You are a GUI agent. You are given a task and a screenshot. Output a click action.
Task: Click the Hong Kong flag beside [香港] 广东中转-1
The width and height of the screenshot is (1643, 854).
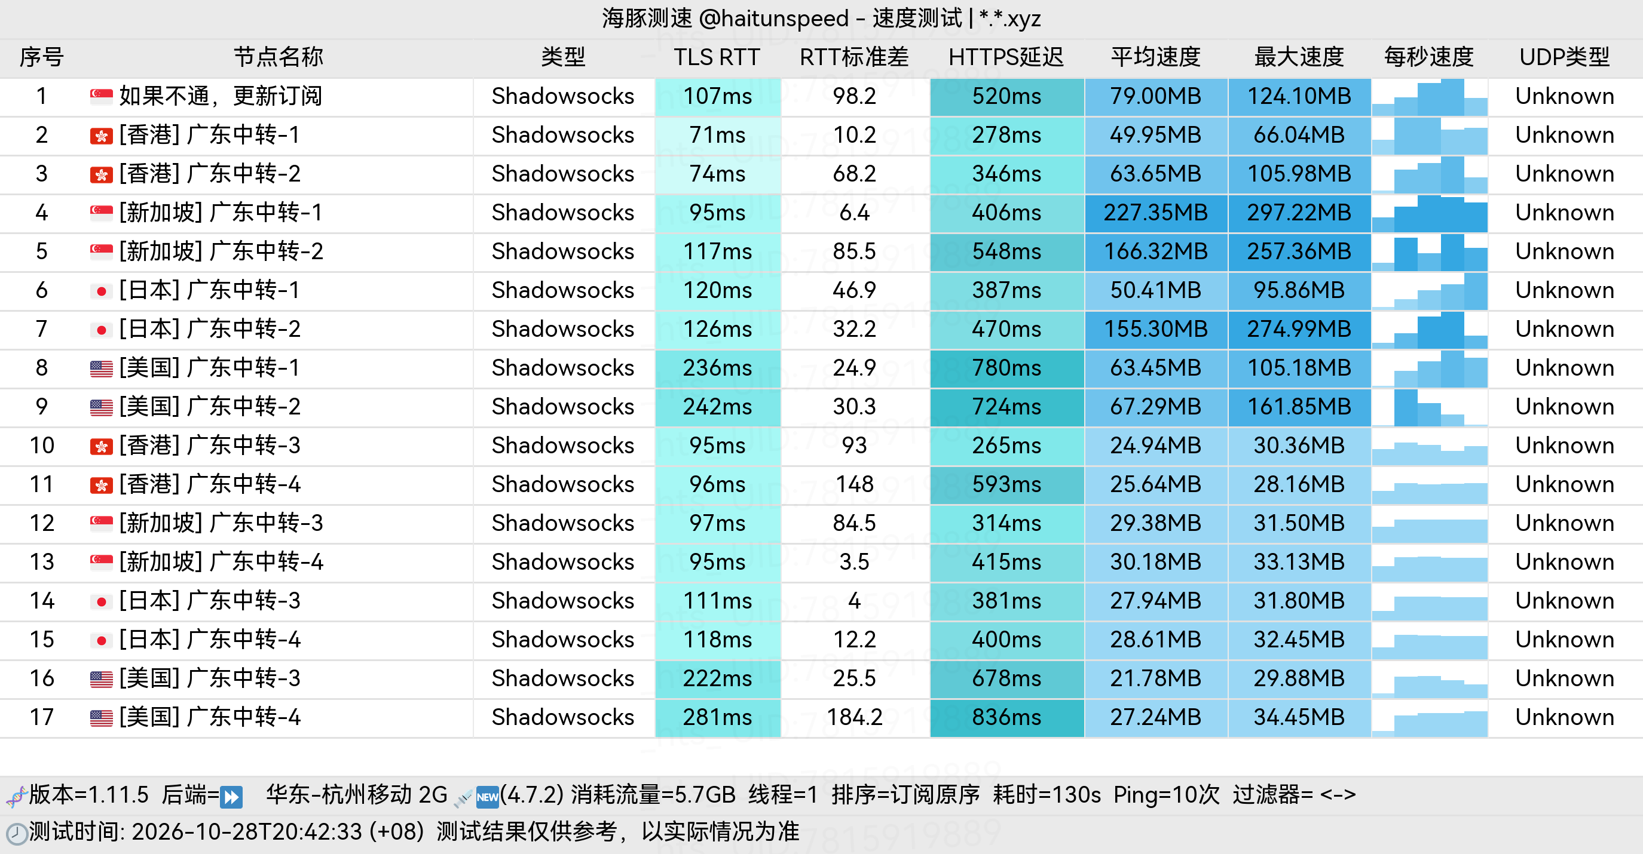coord(102,135)
